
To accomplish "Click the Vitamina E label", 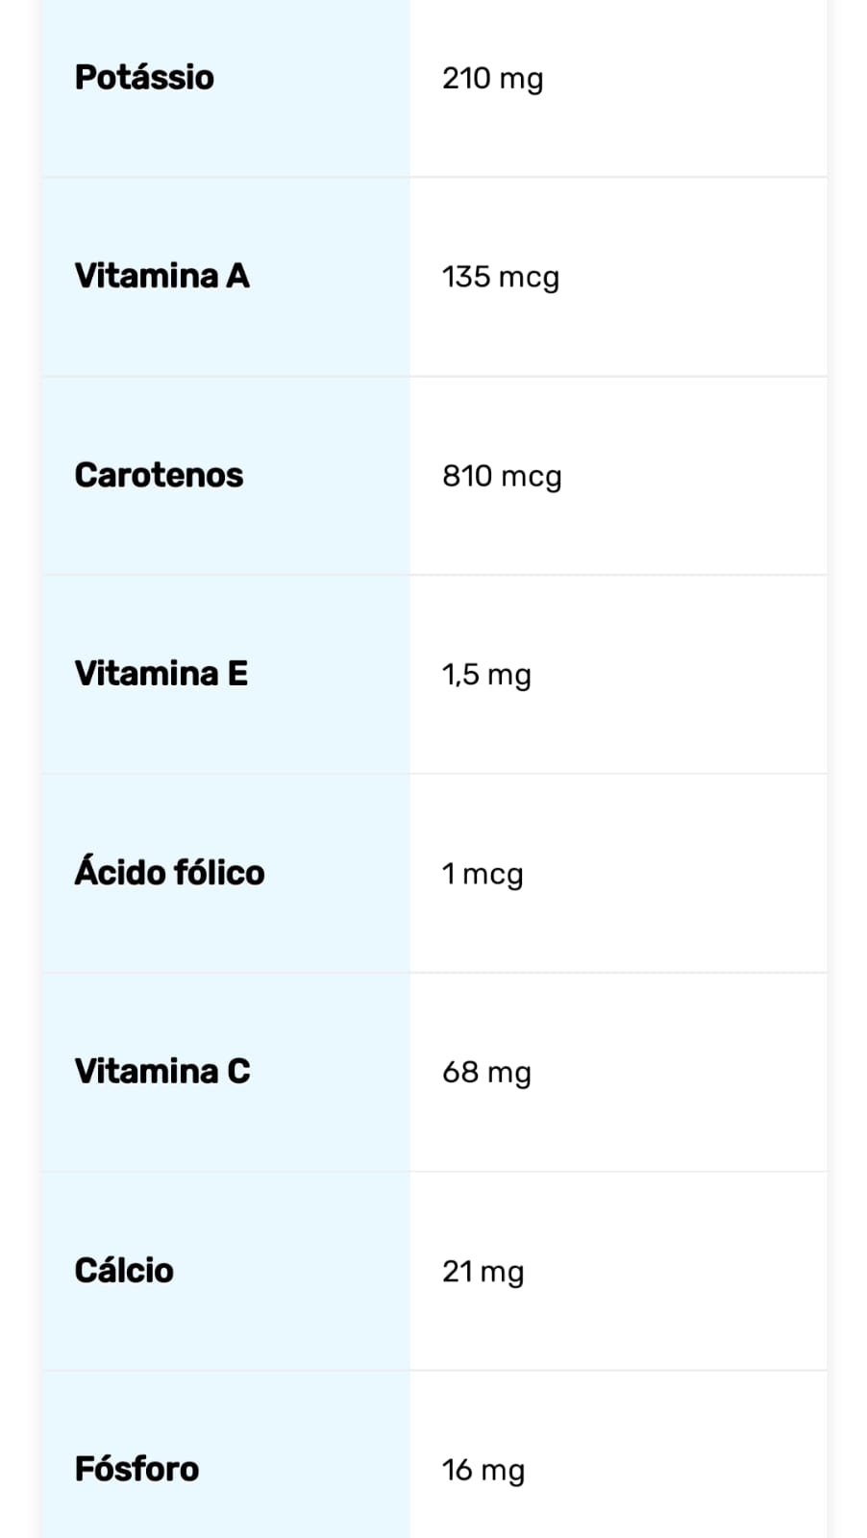I will [161, 674].
